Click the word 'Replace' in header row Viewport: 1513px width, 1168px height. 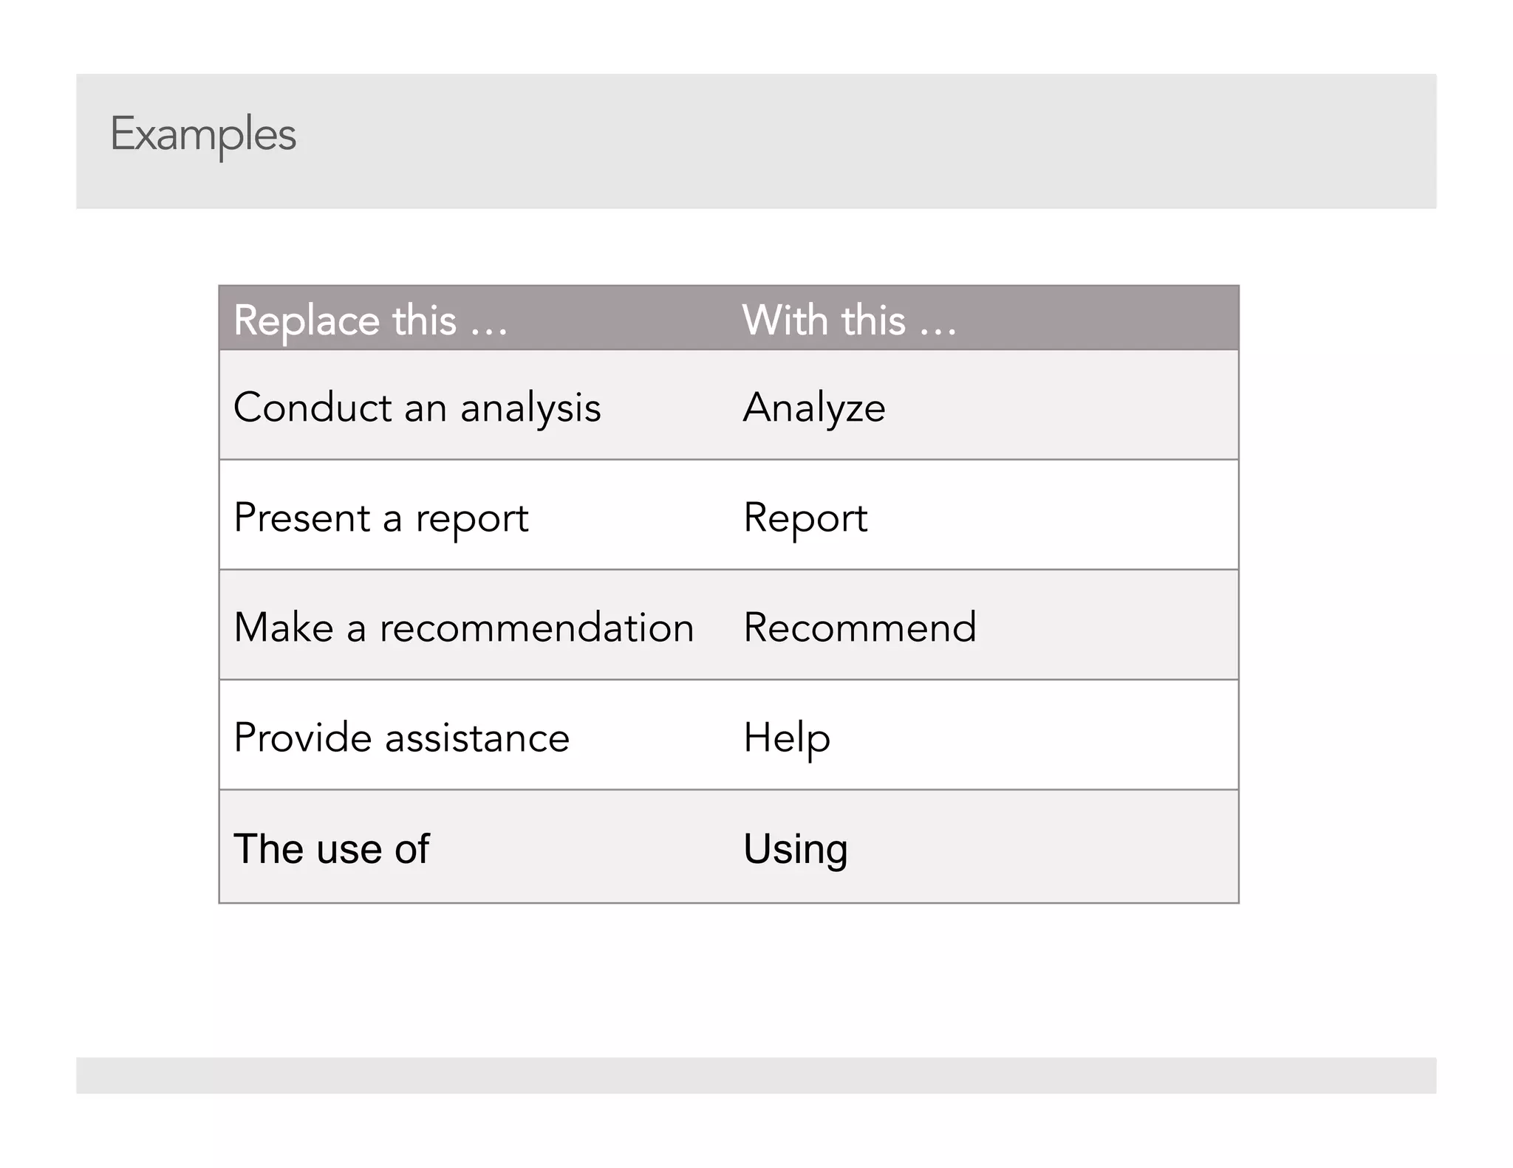click(307, 320)
